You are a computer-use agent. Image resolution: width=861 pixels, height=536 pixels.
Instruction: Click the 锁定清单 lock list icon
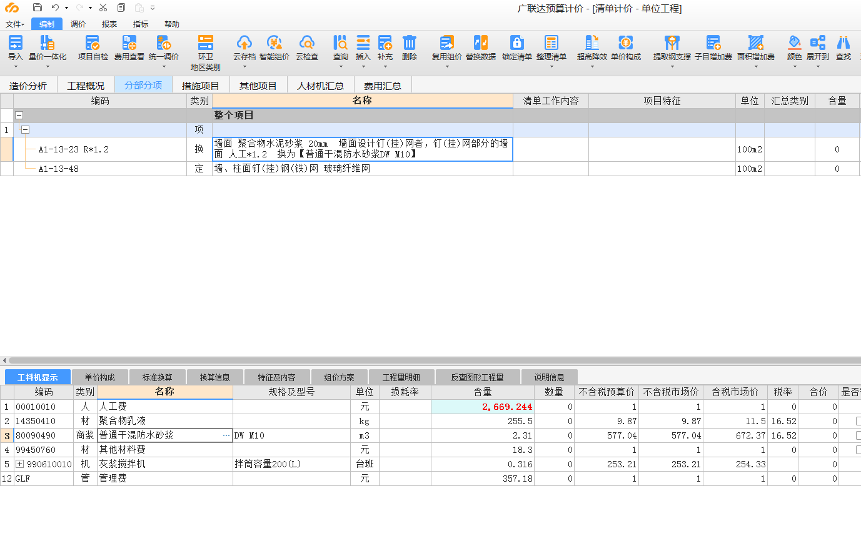pos(517,43)
